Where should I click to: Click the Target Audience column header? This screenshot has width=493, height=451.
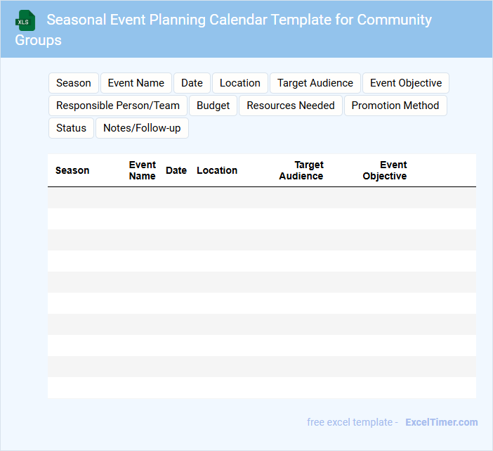pyautogui.click(x=301, y=170)
